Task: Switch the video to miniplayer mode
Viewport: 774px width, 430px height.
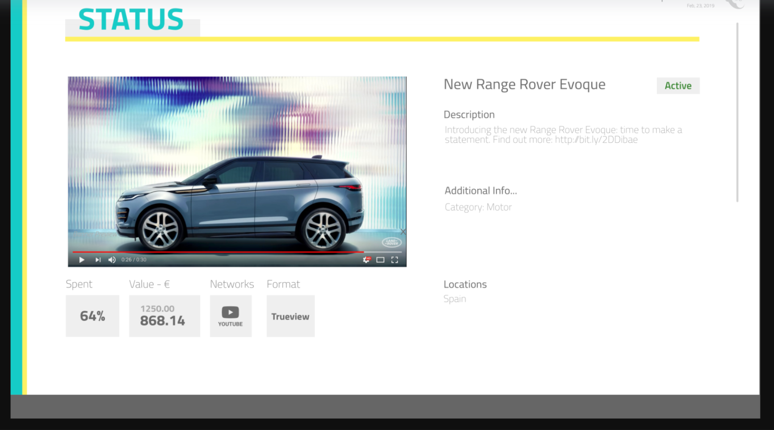Action: (x=380, y=260)
